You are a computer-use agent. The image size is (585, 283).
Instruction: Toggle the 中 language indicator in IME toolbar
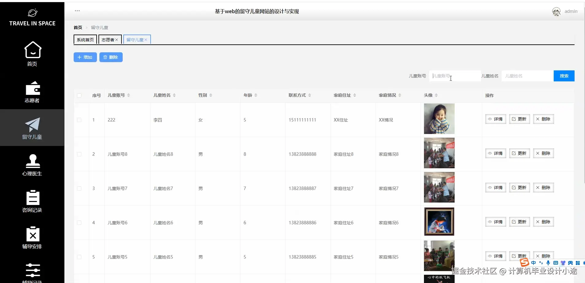click(x=533, y=263)
